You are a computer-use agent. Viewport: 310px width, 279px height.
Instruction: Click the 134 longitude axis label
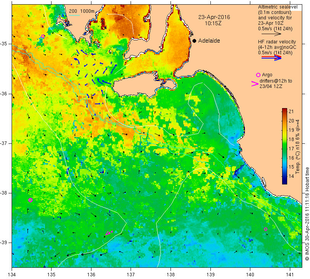click(x=12, y=274)
